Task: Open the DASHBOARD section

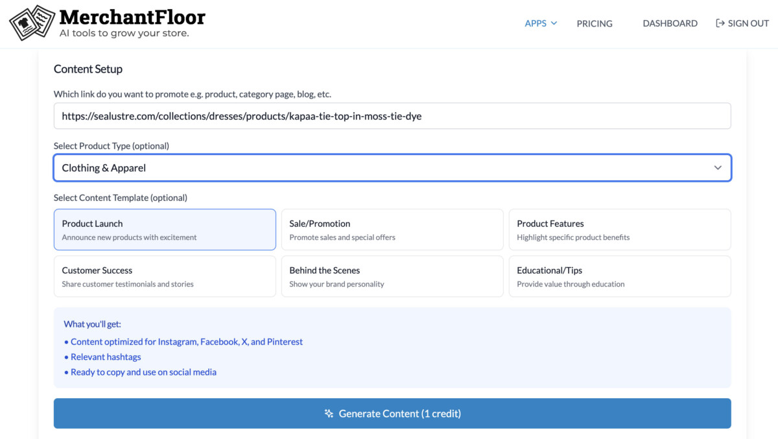Action: click(x=670, y=23)
